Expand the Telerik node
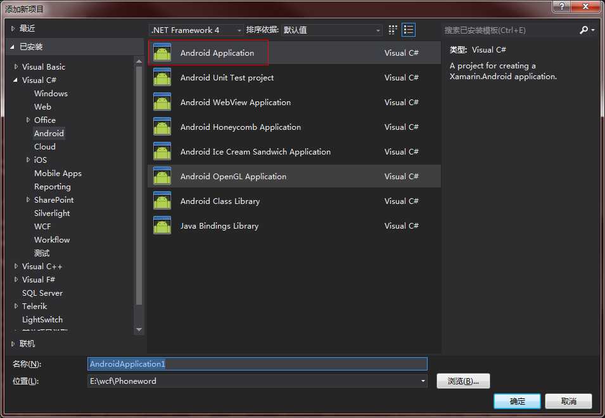 click(x=16, y=306)
